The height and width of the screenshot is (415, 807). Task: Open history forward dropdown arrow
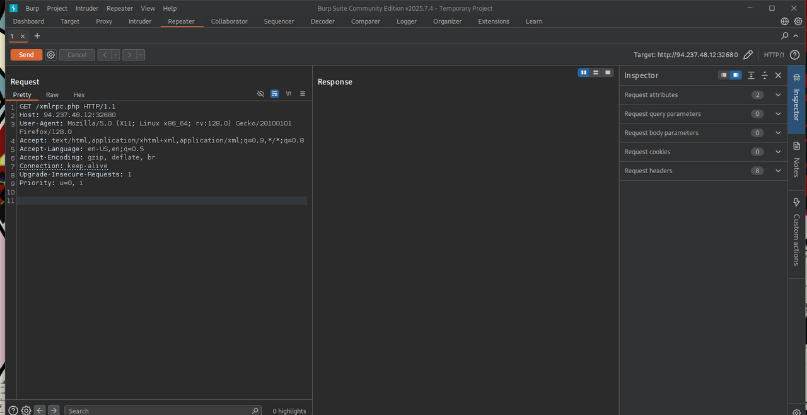coord(141,55)
